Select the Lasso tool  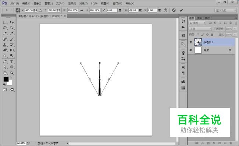pos(5,28)
